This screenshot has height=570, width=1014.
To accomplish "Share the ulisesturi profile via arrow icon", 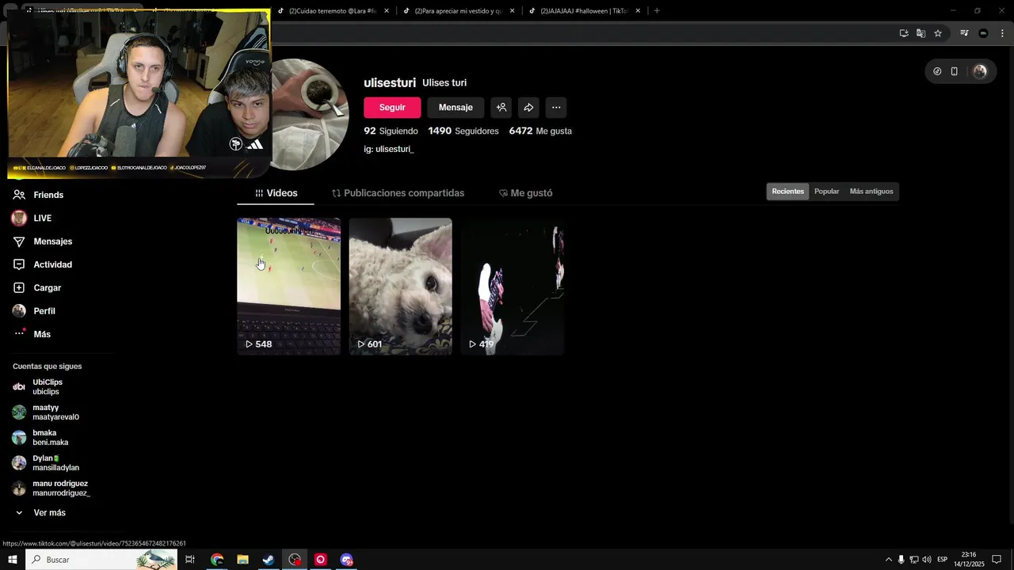I will pyautogui.click(x=528, y=108).
